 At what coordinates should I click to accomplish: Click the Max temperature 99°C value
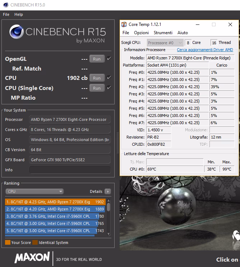coord(227,169)
